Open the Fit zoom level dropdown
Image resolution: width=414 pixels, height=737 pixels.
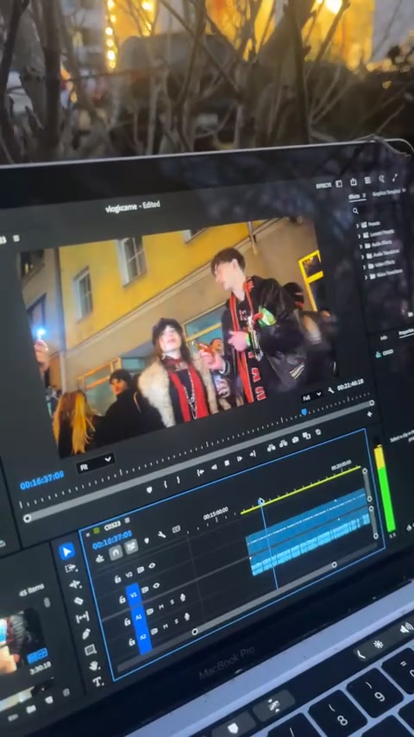96,462
